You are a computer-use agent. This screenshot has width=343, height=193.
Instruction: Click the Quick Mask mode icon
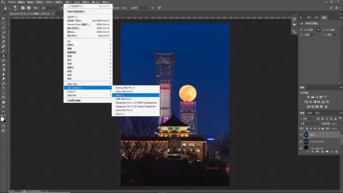(3, 126)
